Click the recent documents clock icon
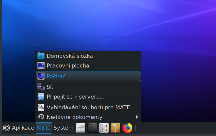The height and width of the screenshot is (136, 216). (41, 117)
